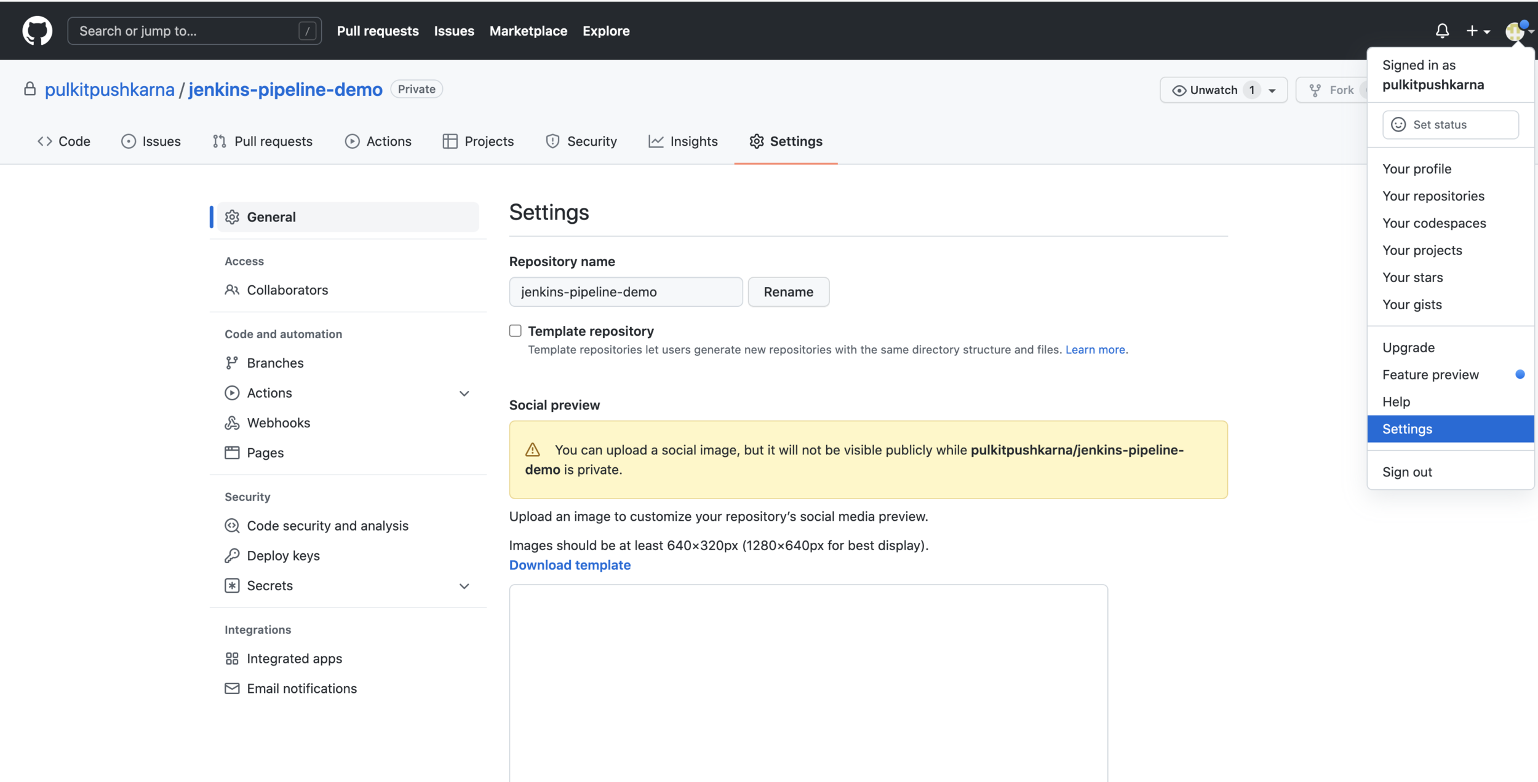Choose Sign out from user menu
Image resolution: width=1538 pixels, height=782 pixels.
click(x=1408, y=472)
